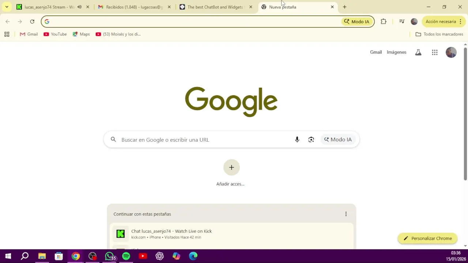Screen dimensions: 468x263
Task: Open the YouTube bookmark
Action: coord(55,34)
